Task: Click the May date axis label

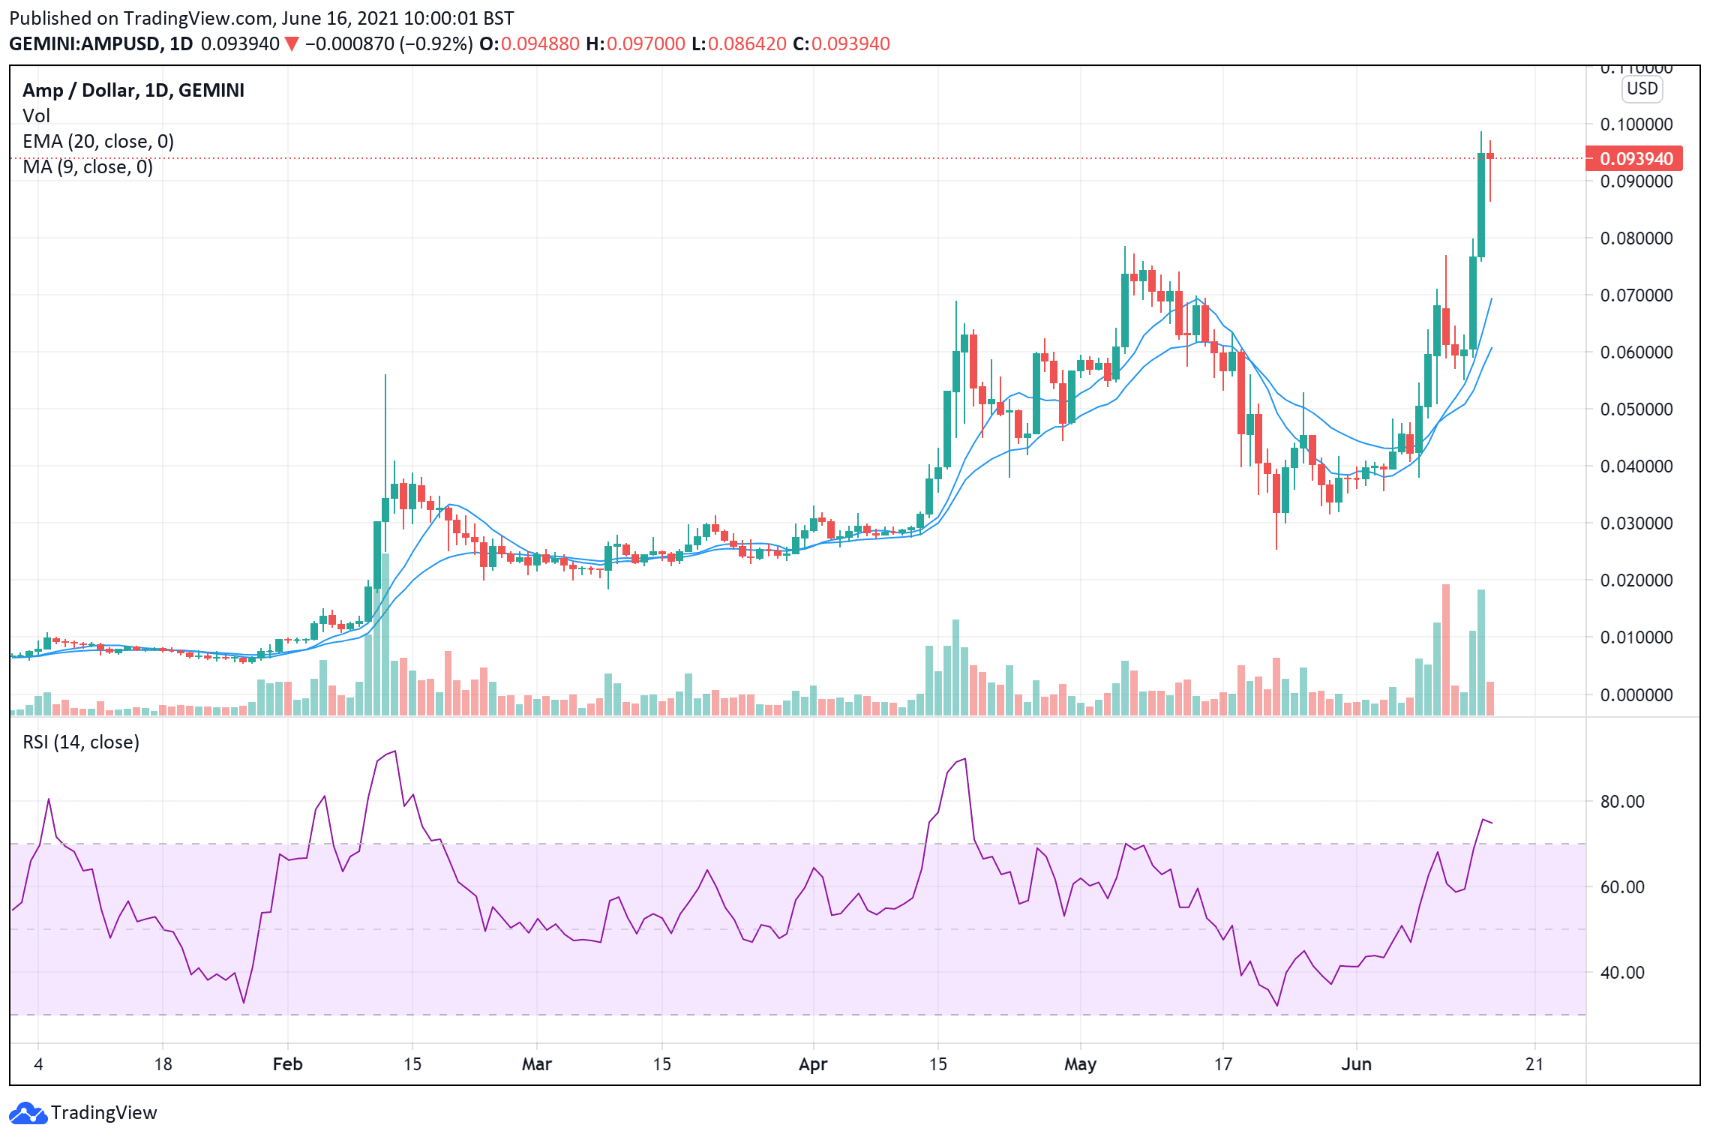Action: tap(1081, 1064)
